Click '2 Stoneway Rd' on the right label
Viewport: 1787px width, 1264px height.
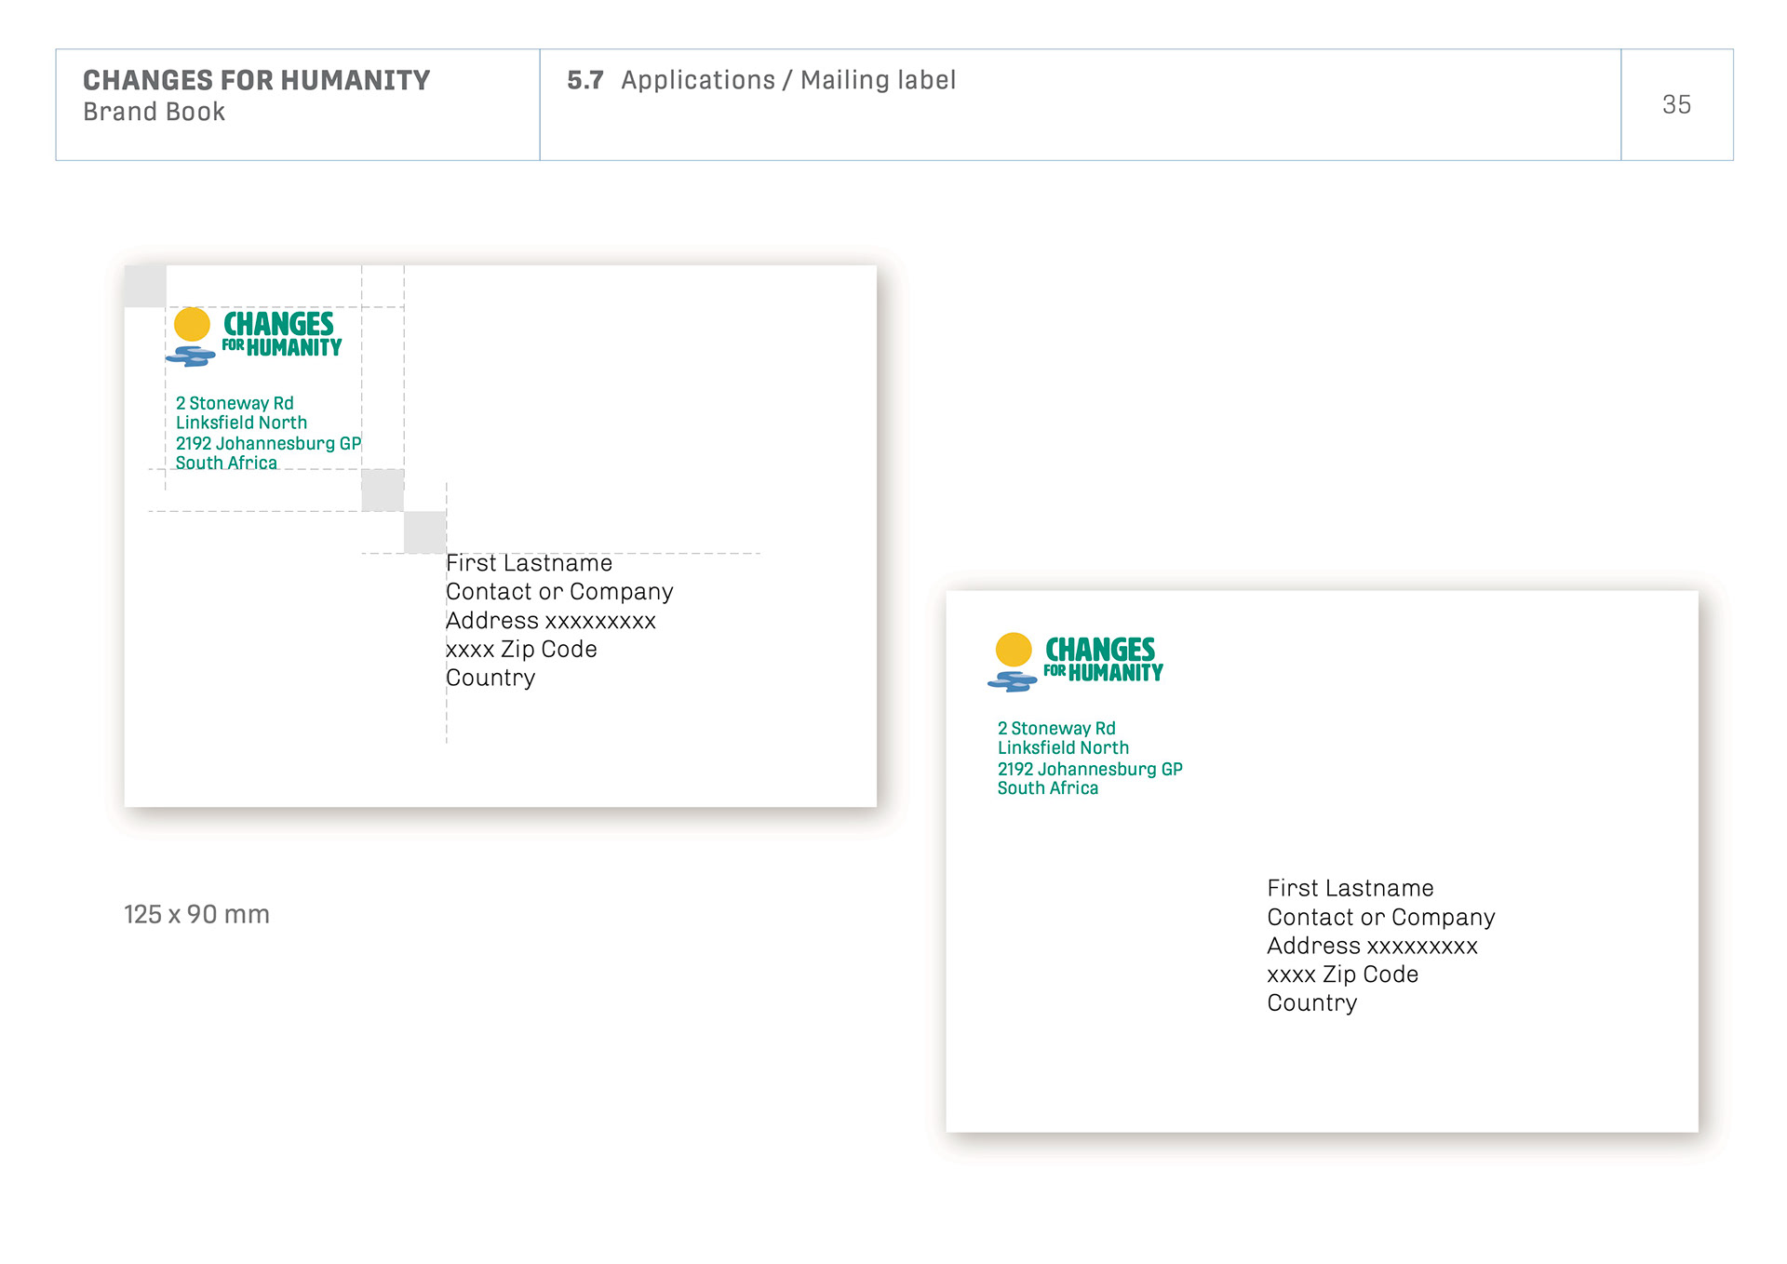pos(1056,729)
